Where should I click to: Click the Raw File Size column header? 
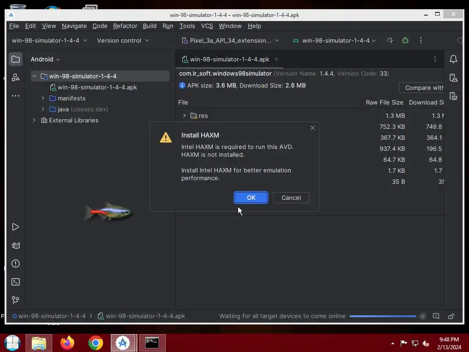click(x=384, y=102)
